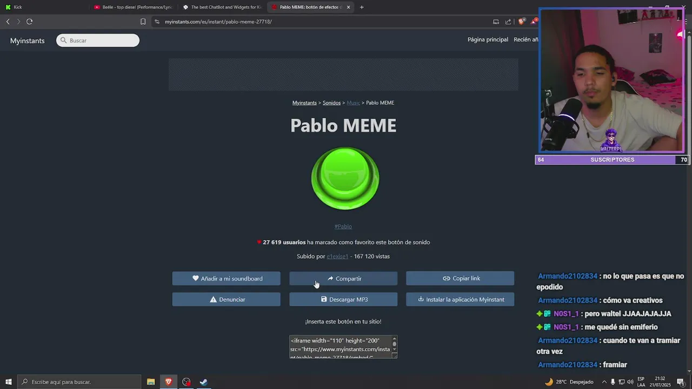Click '¡Inserta este botón en tu sitio!' text
This screenshot has width=692, height=389.
click(x=343, y=321)
